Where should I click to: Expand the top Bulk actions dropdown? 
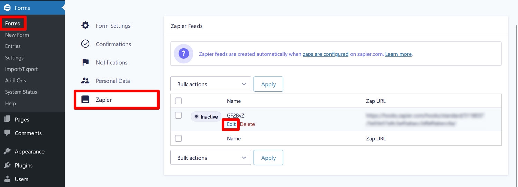point(211,84)
